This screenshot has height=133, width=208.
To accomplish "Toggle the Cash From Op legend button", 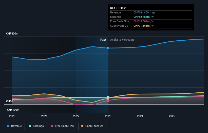I will tap(92, 126).
